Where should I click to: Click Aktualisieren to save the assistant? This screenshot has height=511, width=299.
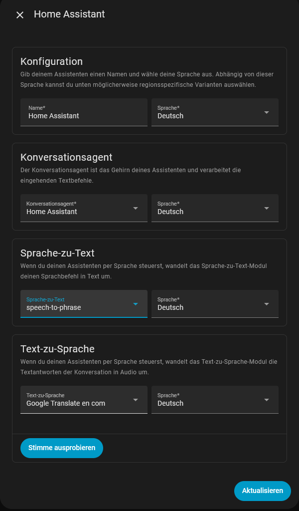pos(263,491)
